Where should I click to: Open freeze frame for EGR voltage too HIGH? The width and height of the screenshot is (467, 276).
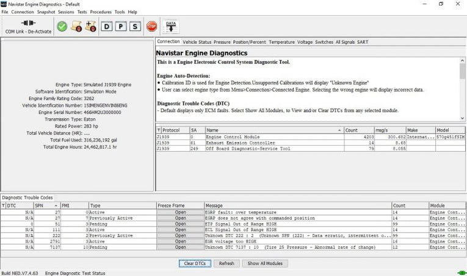tap(181, 241)
